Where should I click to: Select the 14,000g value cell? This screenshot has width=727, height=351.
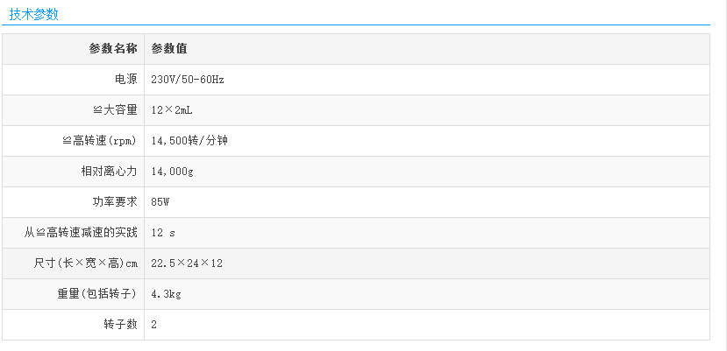pos(173,172)
